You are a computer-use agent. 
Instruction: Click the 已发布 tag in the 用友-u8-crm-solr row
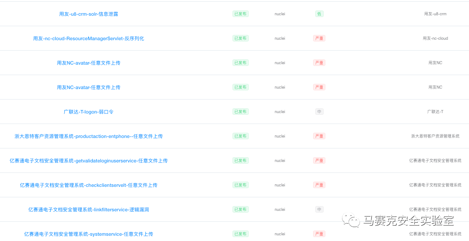[240, 14]
